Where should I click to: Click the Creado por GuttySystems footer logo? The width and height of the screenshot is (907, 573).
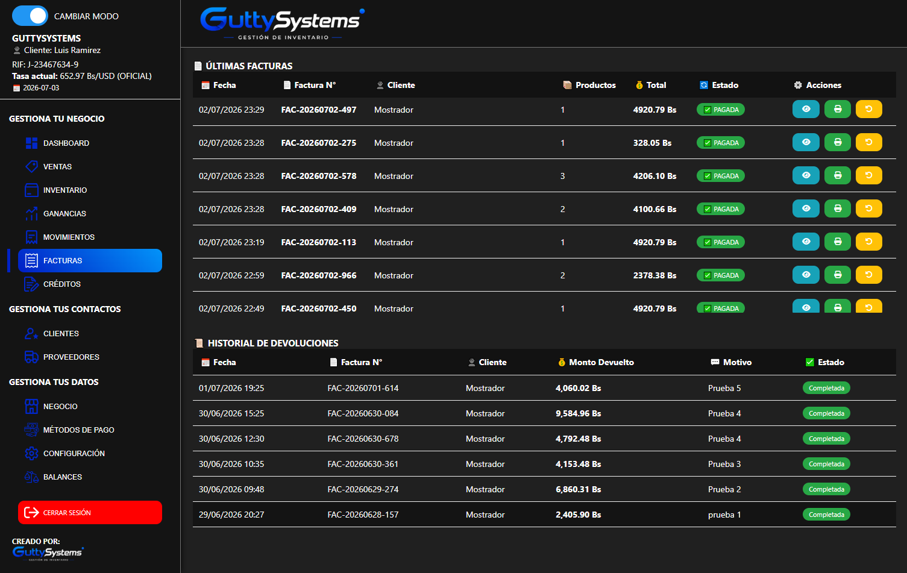click(48, 553)
